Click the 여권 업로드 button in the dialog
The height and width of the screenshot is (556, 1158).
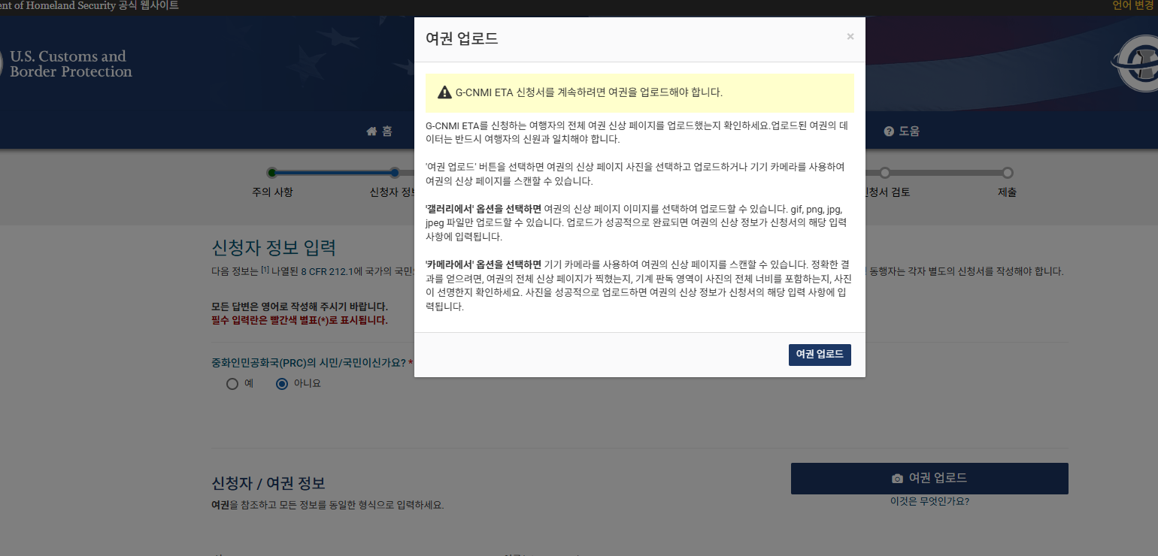(820, 355)
